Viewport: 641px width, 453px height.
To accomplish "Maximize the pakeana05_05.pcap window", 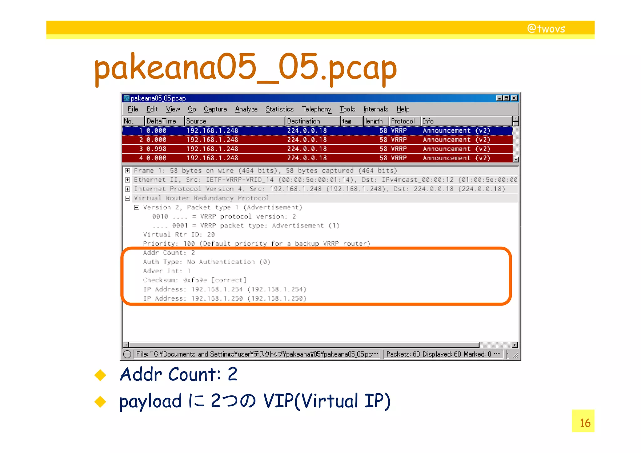I will coord(506,98).
